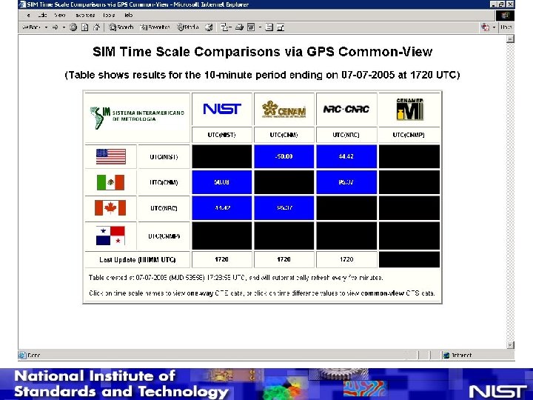533x400 pixels.
Task: Click the SIM Sistema Interamericano logo
Action: (137, 117)
